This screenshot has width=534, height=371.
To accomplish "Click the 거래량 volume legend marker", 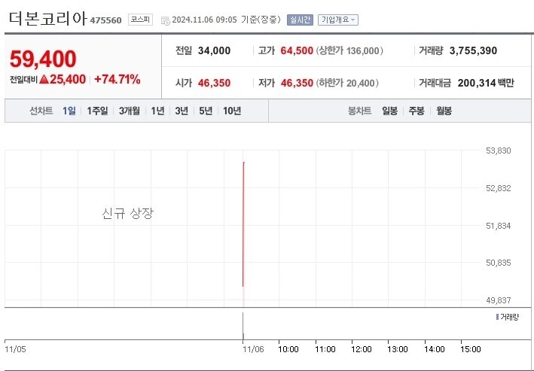I will point(497,317).
